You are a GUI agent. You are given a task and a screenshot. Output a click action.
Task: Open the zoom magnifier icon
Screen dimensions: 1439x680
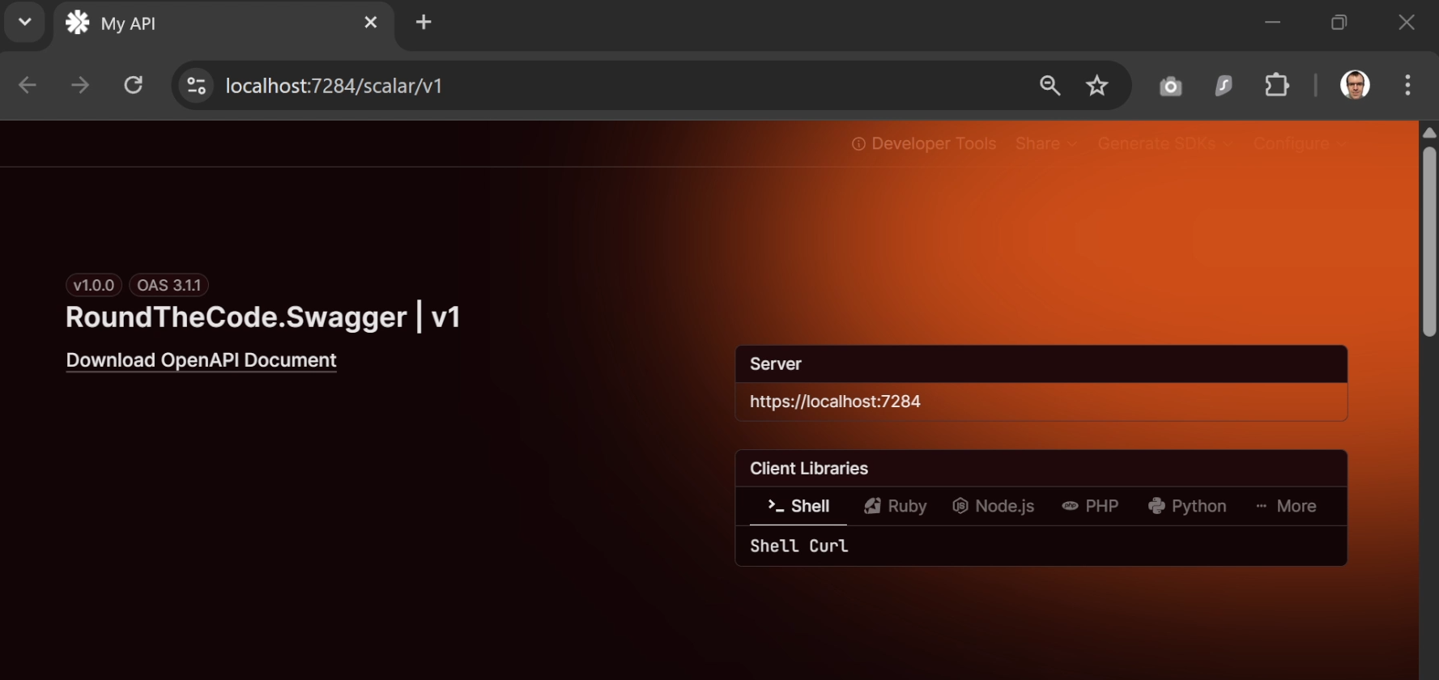1050,85
